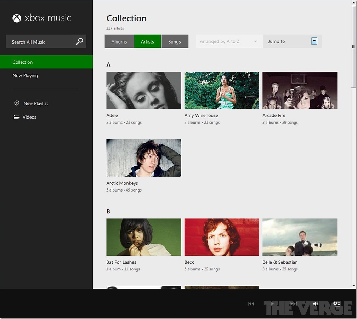Focus the Search All Music field
The height and width of the screenshot is (319, 357).
click(46, 41)
